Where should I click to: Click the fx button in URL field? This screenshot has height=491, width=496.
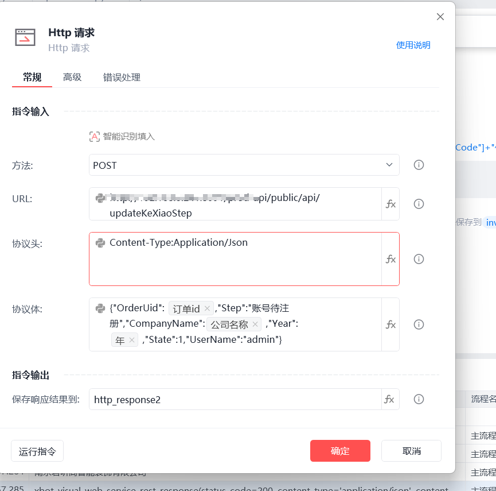pyautogui.click(x=390, y=204)
